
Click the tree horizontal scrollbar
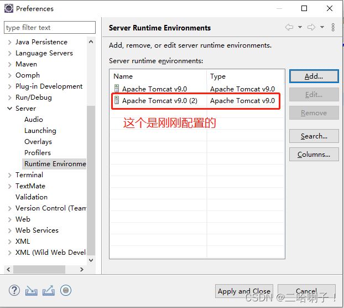pos(44,269)
